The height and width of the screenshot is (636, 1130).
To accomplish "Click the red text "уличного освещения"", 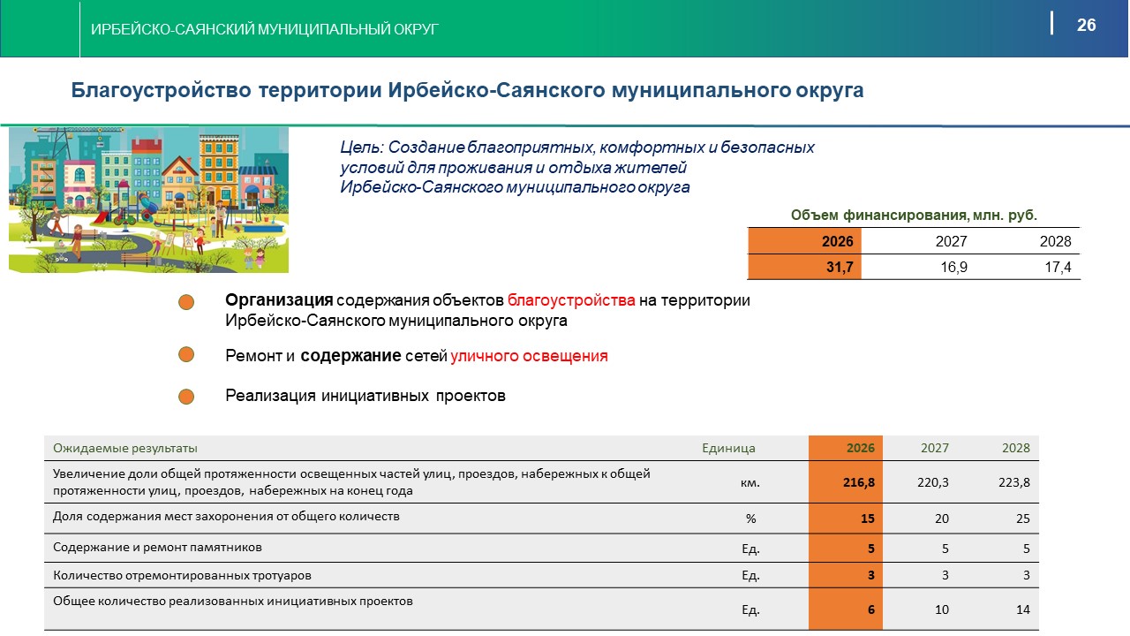I will coord(529,356).
